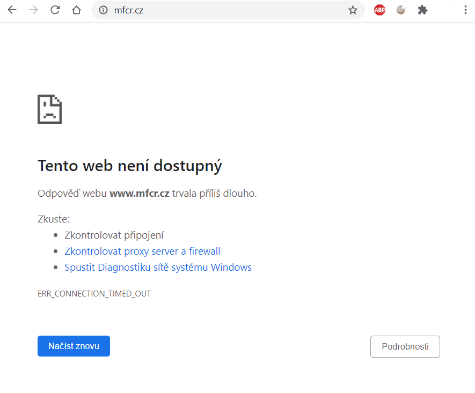Open the Chrome three-dot menu
Viewport: 475px width, 393px height.
(x=465, y=10)
